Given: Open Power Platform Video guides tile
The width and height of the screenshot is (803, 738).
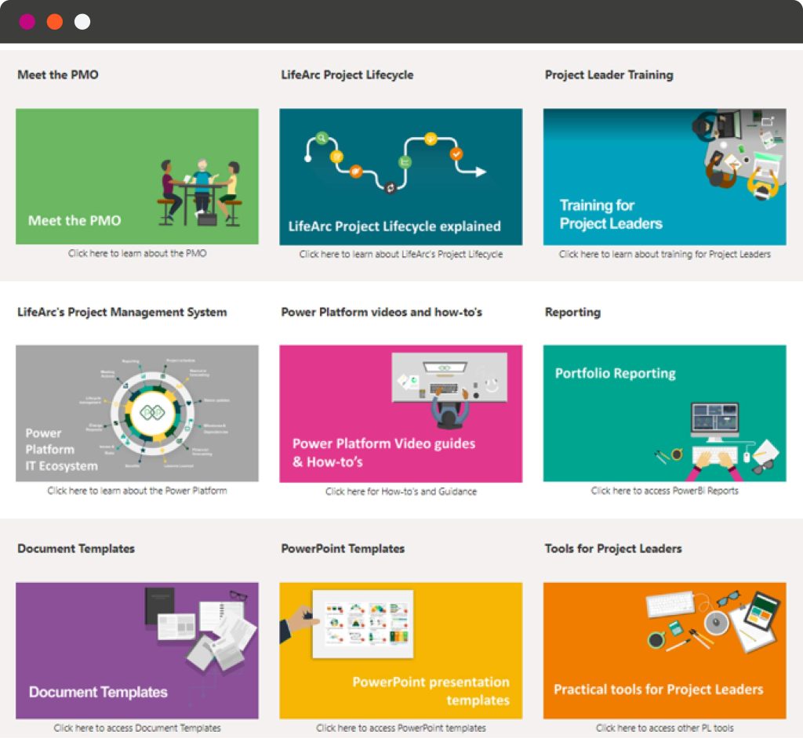Looking at the screenshot, I should pos(401,413).
